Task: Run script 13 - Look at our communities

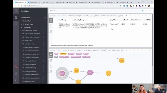Action: click(43, 58)
